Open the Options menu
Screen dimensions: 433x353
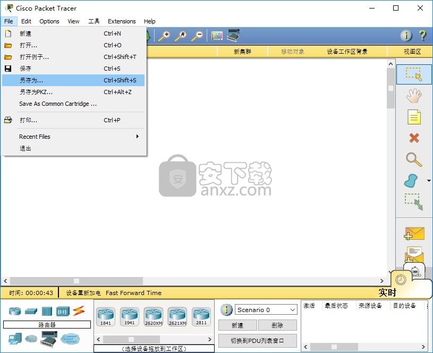pyautogui.click(x=49, y=21)
